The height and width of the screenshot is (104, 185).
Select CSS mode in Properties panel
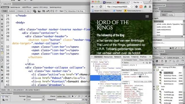pos(5,100)
